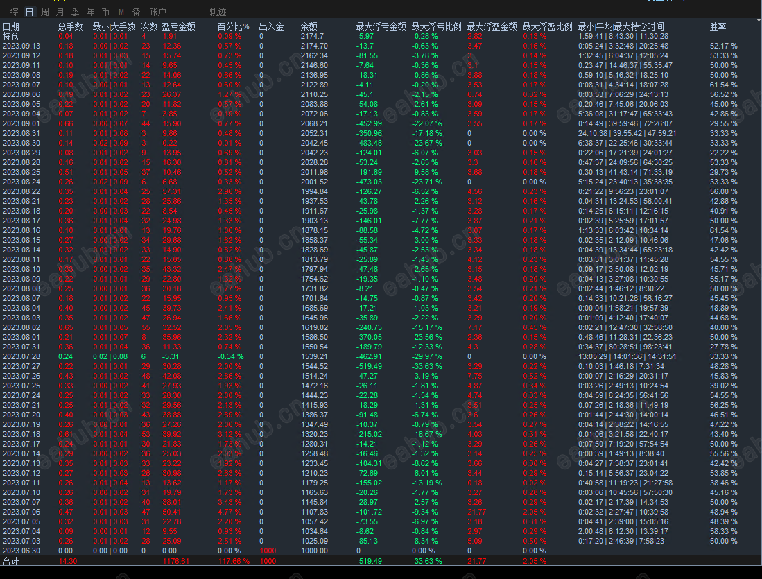Select the 2023.09.01 row date
This screenshot has height=579, width=762.
coord(21,124)
